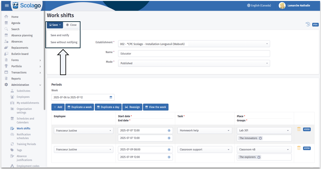Click the week range date field
The image size is (321, 169).
point(83,97)
